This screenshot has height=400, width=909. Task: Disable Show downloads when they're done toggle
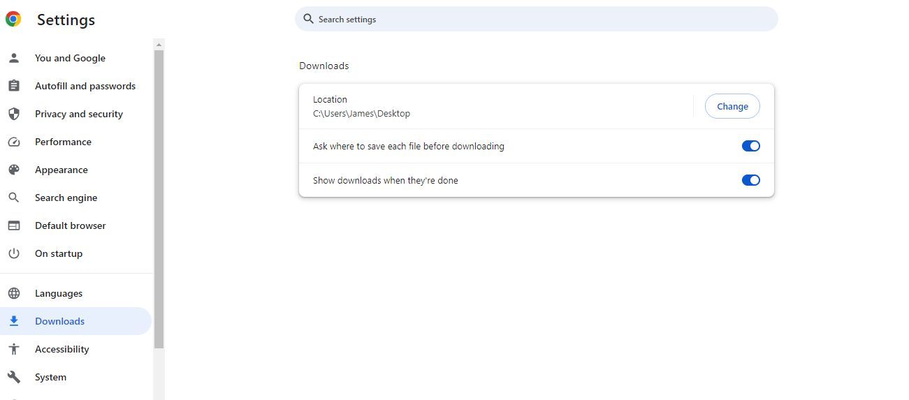751,180
